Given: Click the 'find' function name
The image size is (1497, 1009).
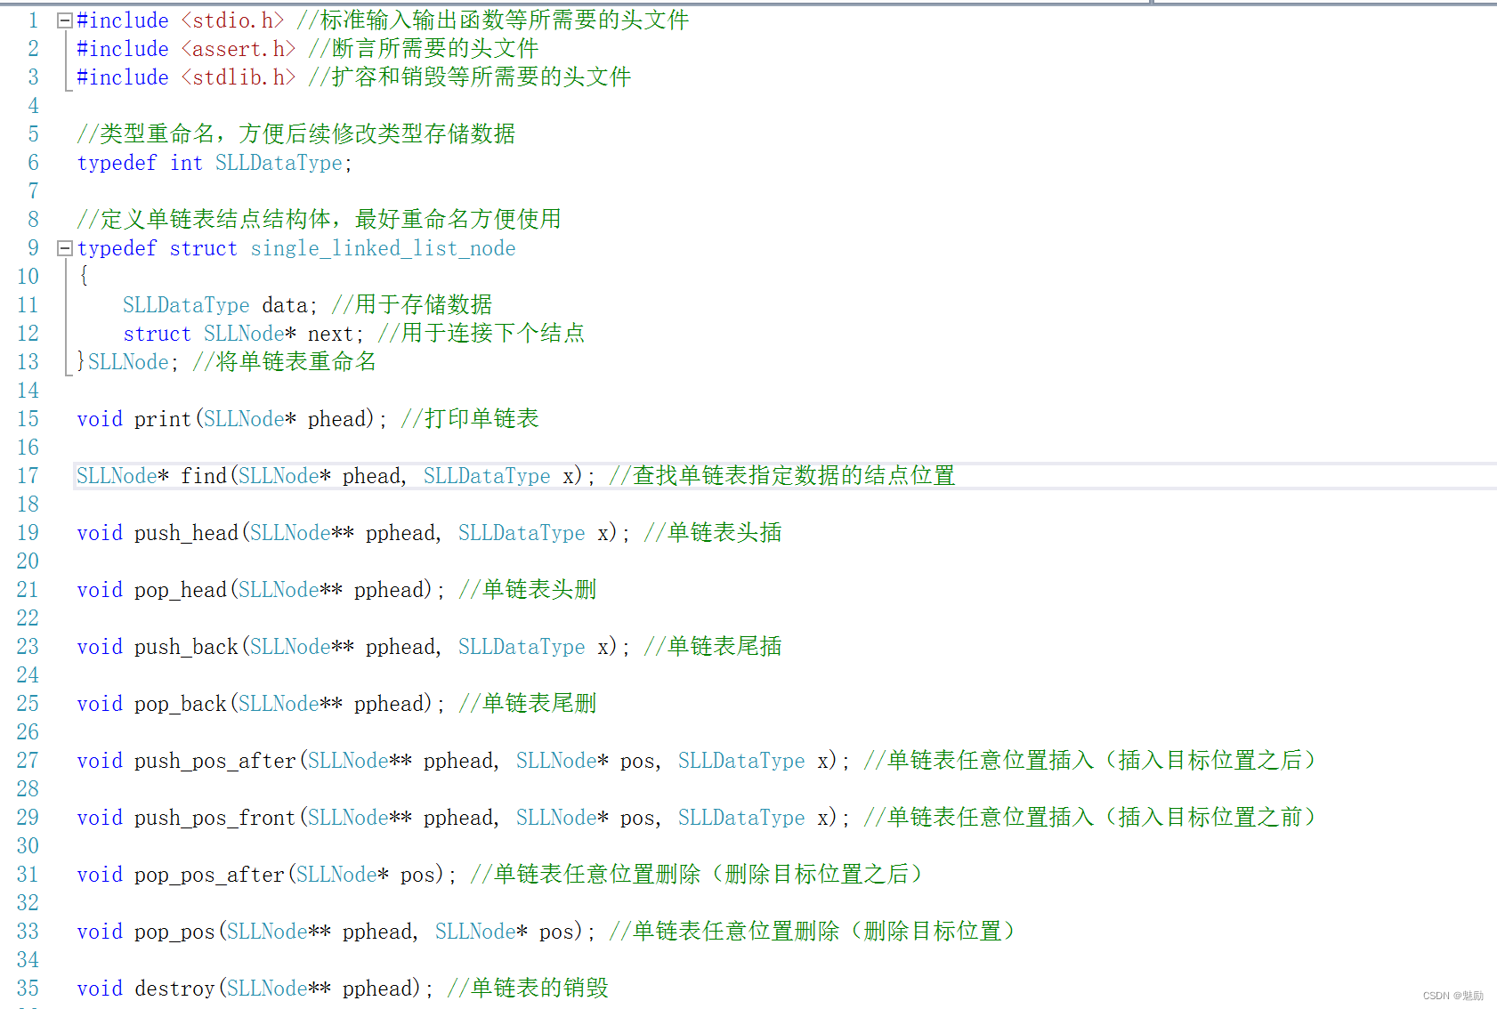Looking at the screenshot, I should coord(204,476).
